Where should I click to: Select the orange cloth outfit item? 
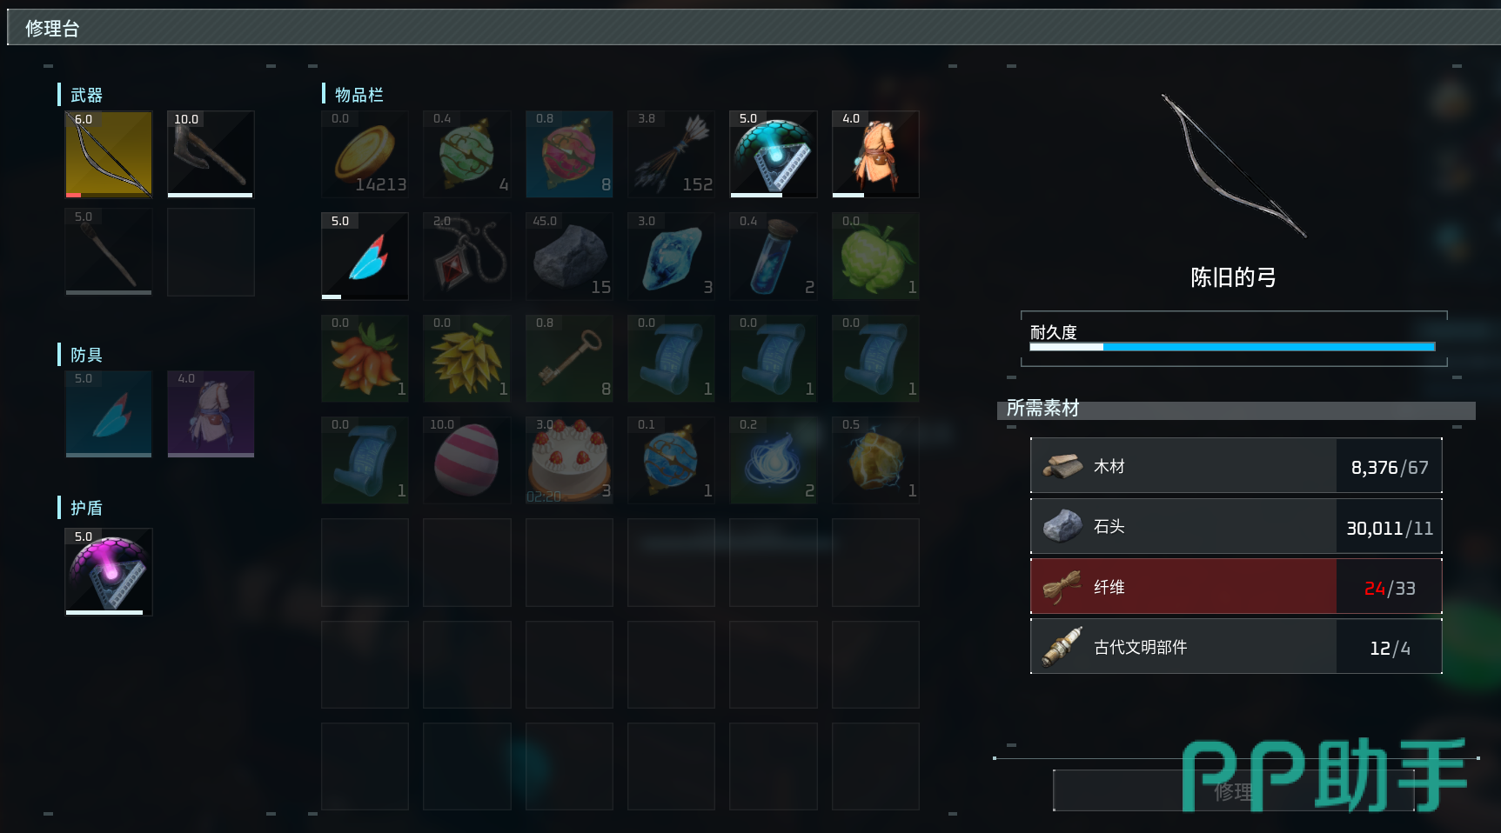(x=875, y=154)
